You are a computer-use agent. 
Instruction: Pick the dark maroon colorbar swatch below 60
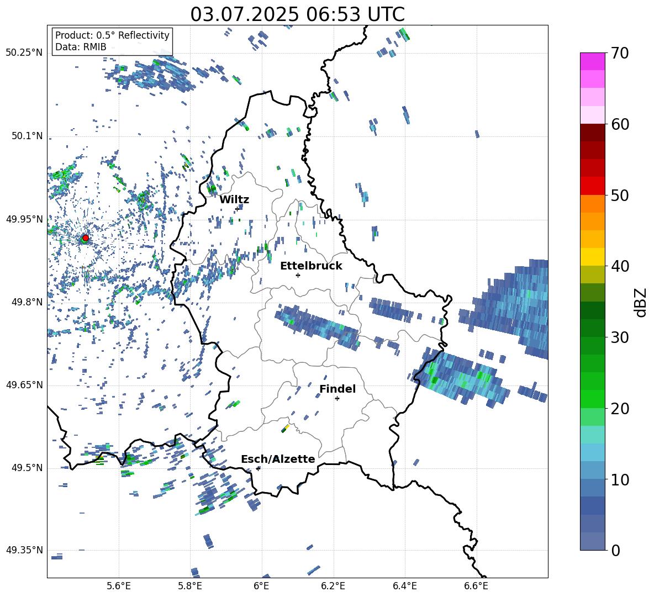pyautogui.click(x=593, y=133)
